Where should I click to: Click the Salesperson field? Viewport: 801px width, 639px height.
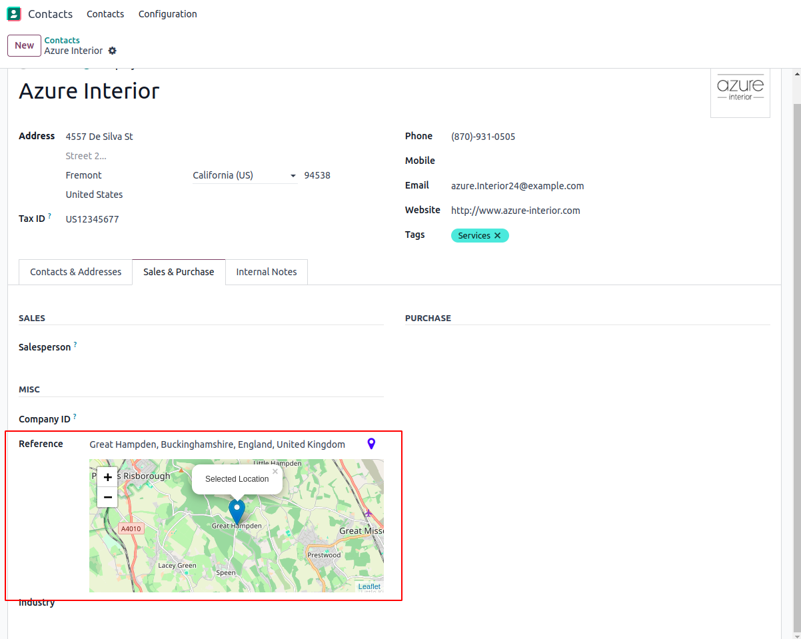click(x=237, y=347)
